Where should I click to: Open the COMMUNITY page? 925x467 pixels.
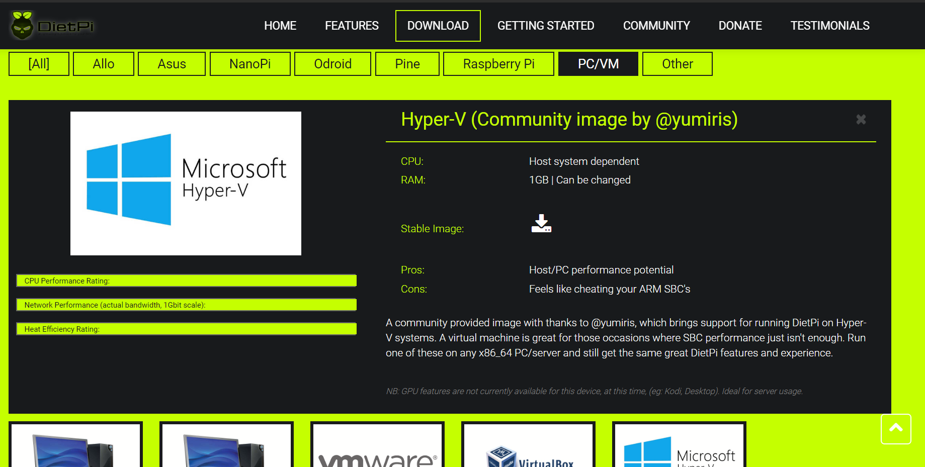pos(656,26)
